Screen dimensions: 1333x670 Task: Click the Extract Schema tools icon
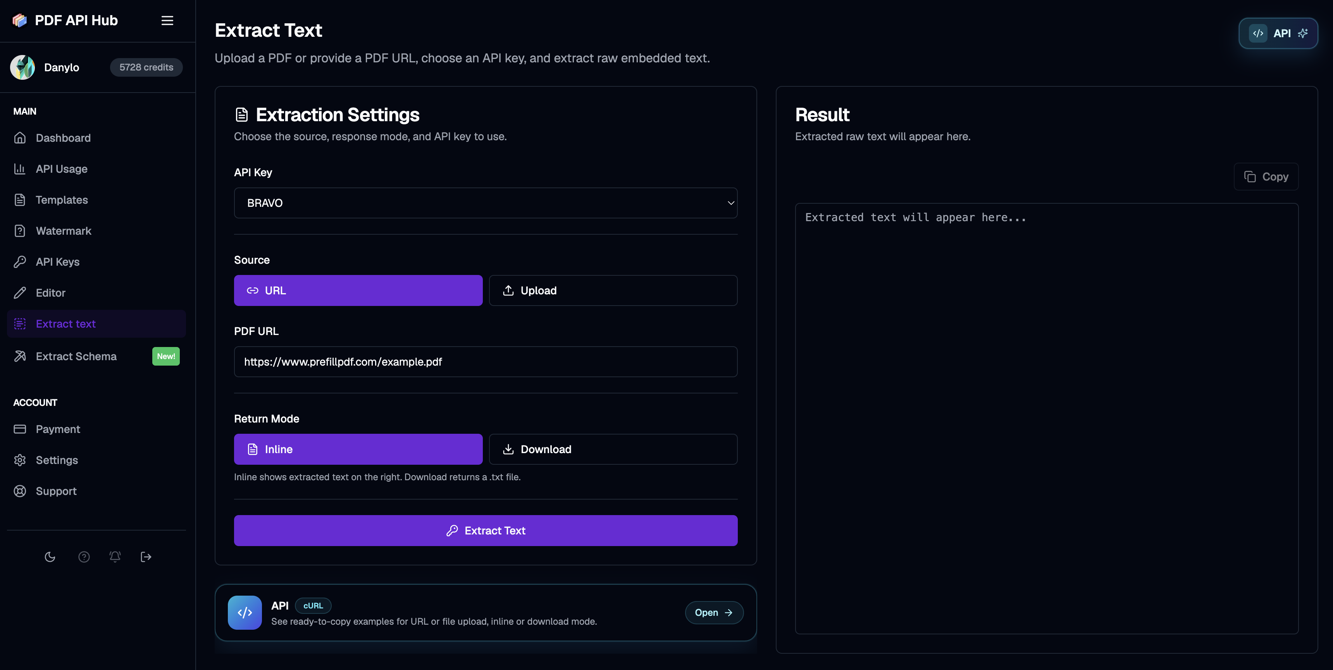click(x=20, y=356)
